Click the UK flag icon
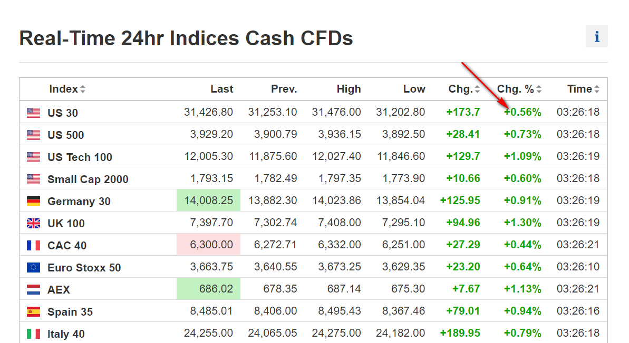629x343 pixels. [x=33, y=223]
